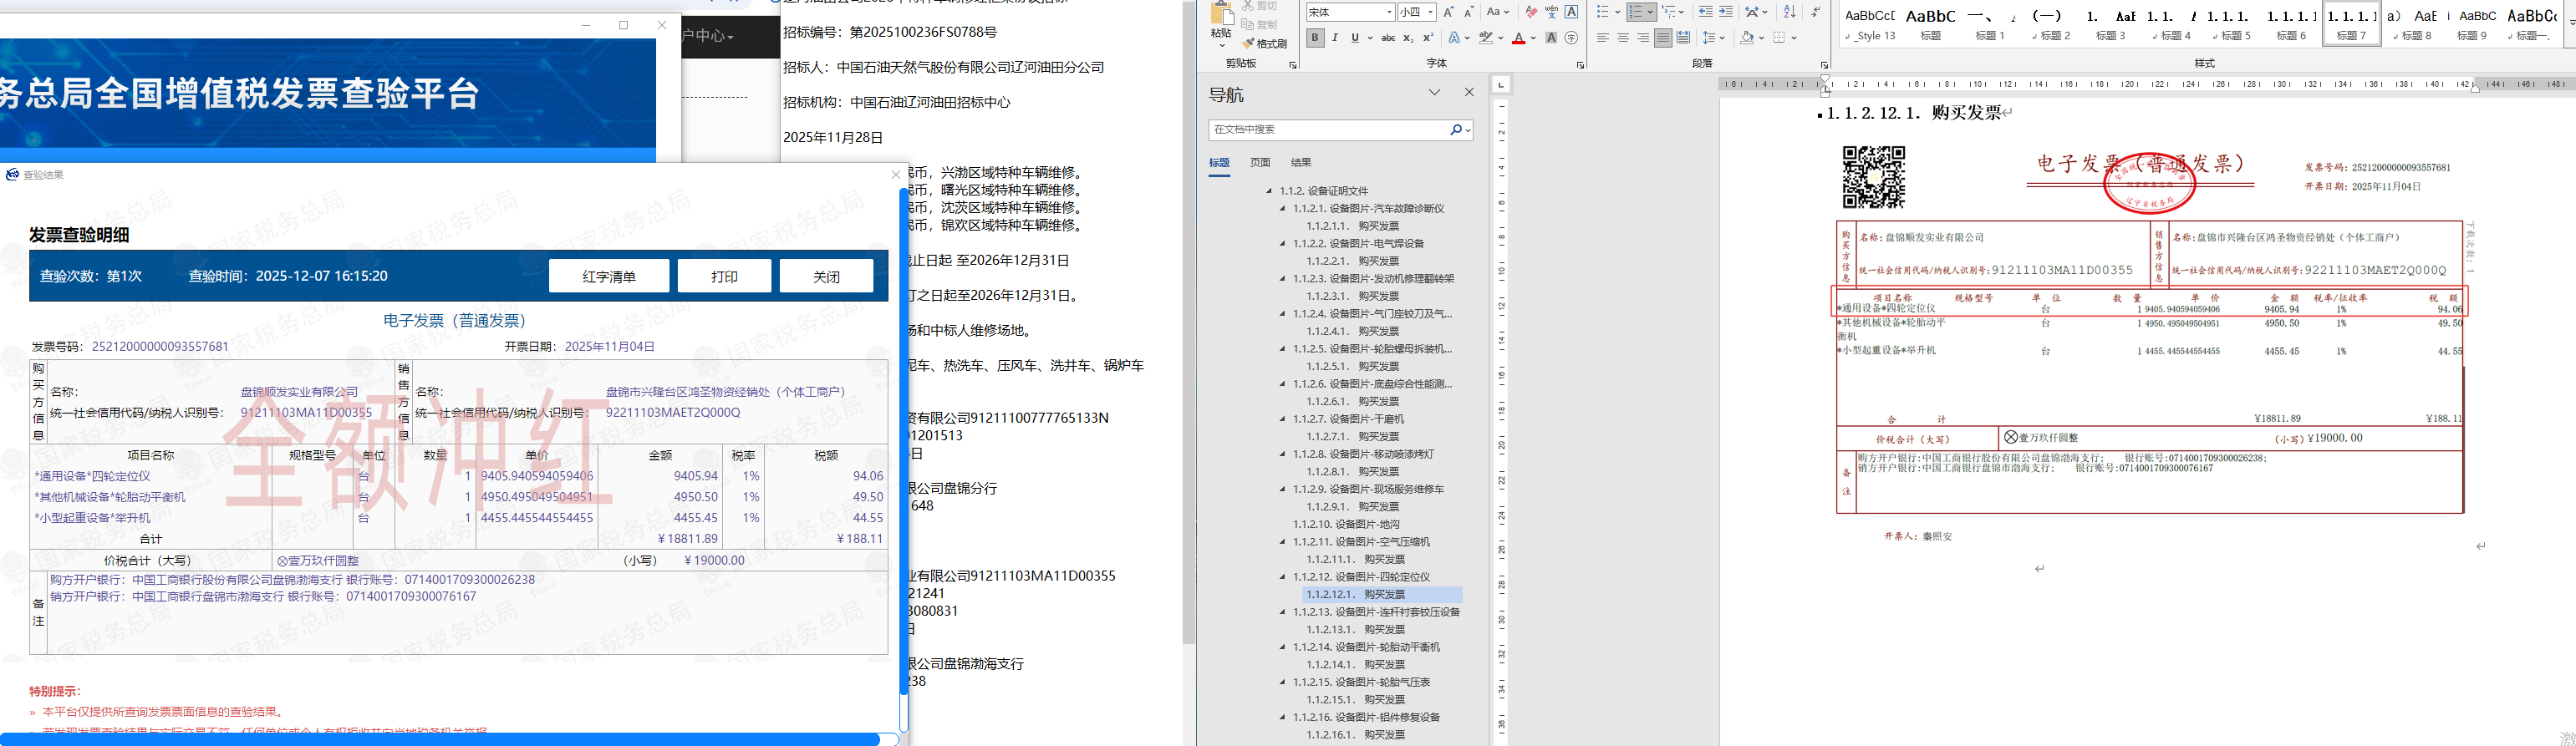Collapse the 1.1.2. 设备证明文件 heading
2576x746 pixels.
click(x=1270, y=191)
